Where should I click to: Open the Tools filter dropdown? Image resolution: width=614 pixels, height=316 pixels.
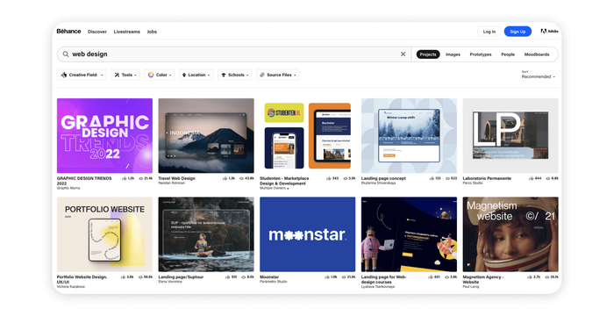[x=125, y=75]
